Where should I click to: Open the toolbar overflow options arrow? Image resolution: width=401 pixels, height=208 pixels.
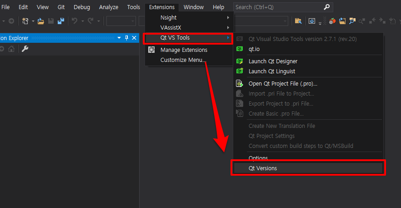[x=320, y=23]
